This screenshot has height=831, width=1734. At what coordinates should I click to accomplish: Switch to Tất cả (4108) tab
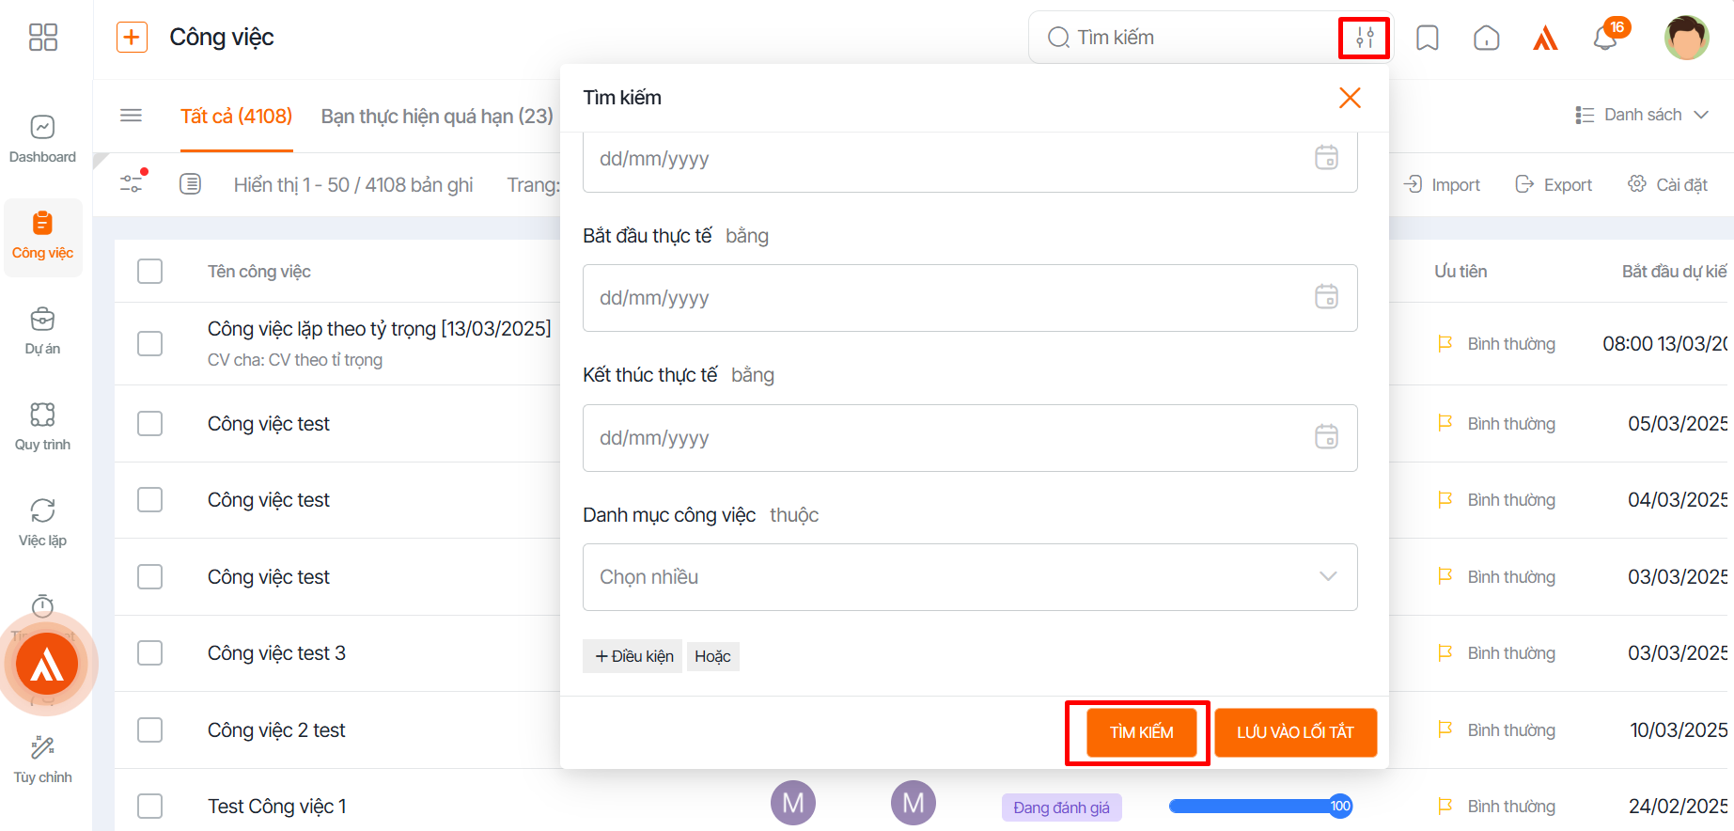(236, 117)
